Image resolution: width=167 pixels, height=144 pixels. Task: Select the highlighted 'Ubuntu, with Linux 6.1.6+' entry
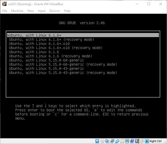[x=83, y=35]
